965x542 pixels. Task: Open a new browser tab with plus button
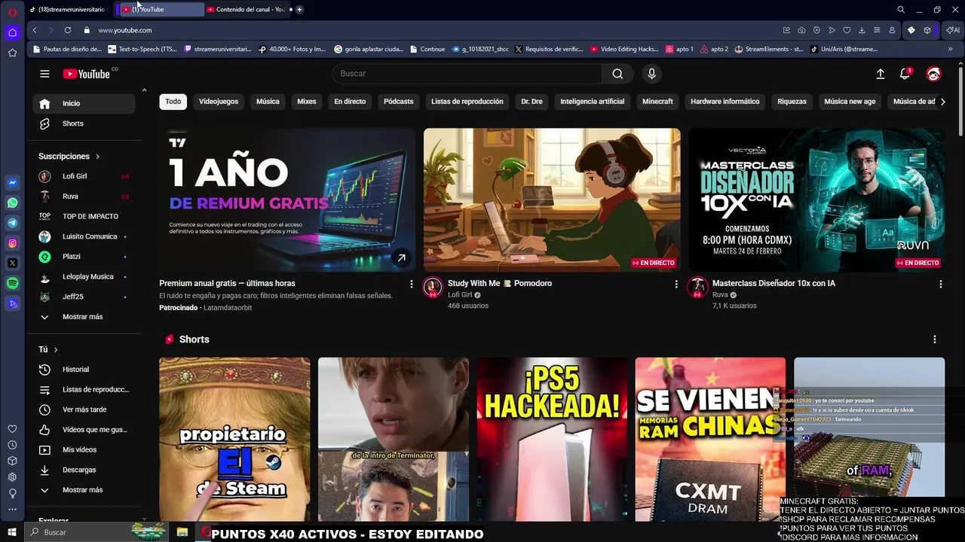pyautogui.click(x=299, y=10)
